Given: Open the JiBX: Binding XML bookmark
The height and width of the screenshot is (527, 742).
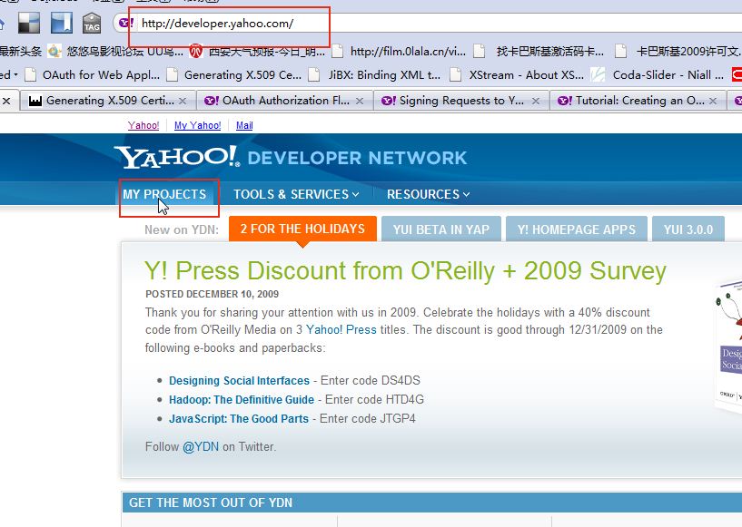Looking at the screenshot, I should 374,74.
